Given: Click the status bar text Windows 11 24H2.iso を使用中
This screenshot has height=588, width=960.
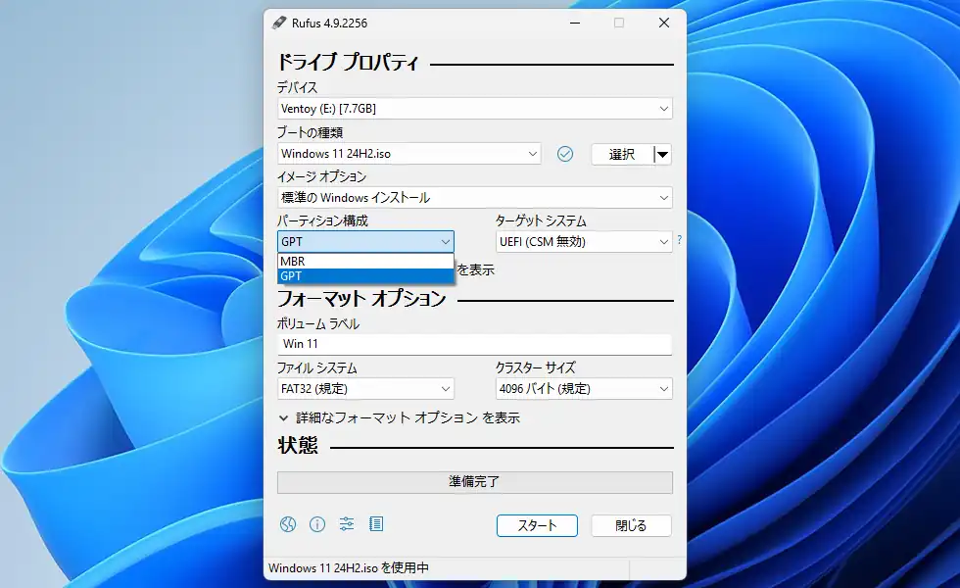Looking at the screenshot, I should (349, 567).
